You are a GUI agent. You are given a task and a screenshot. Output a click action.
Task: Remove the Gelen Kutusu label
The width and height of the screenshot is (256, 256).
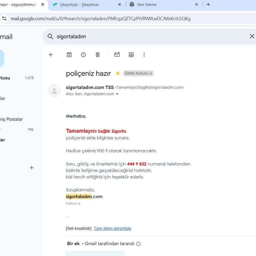click(151, 73)
